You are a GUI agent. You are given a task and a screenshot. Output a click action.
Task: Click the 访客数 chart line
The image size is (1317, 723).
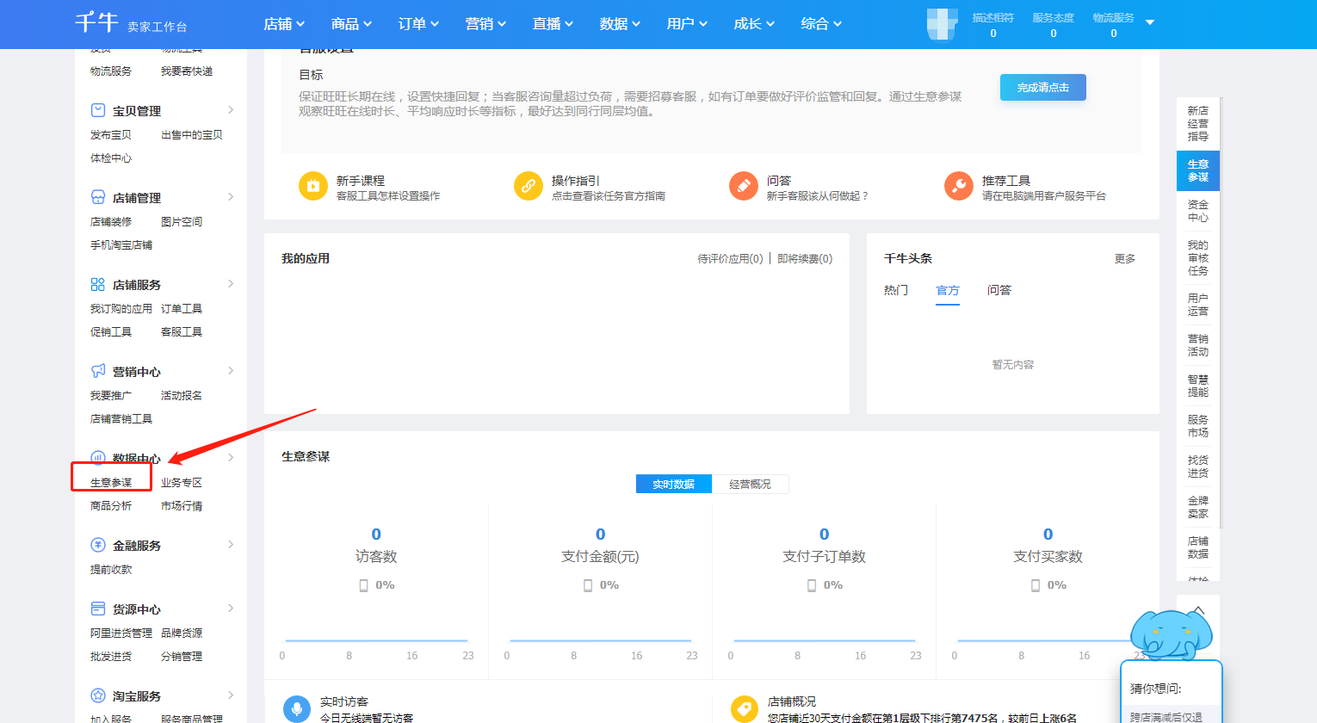point(376,640)
